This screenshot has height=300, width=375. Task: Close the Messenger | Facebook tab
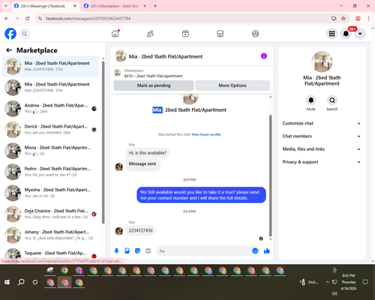(75, 6)
